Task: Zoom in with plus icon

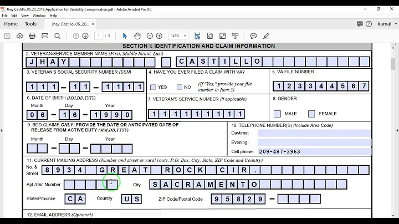Action: click(x=159, y=36)
